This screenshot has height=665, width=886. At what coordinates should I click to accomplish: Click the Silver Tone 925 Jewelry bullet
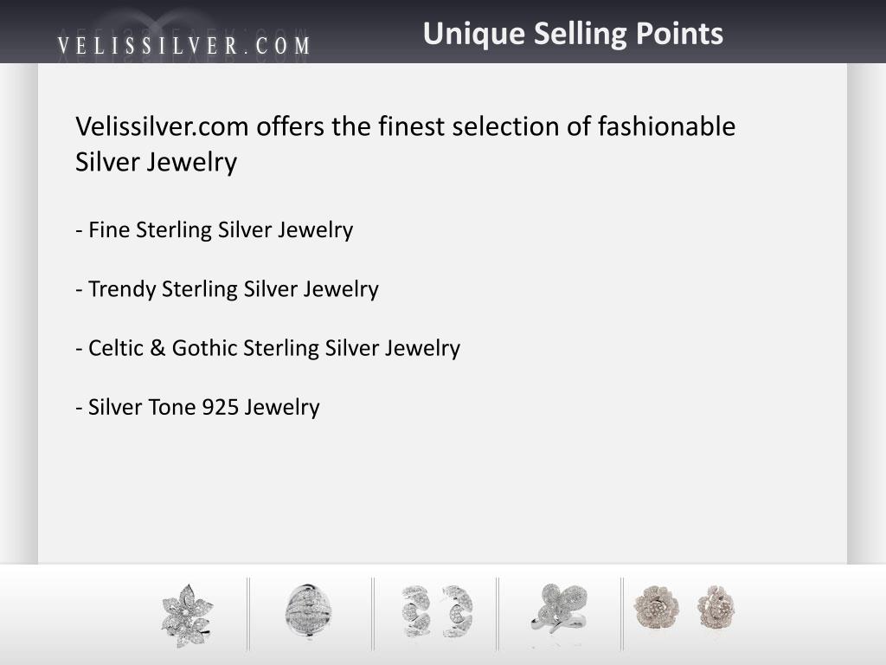coord(198,407)
